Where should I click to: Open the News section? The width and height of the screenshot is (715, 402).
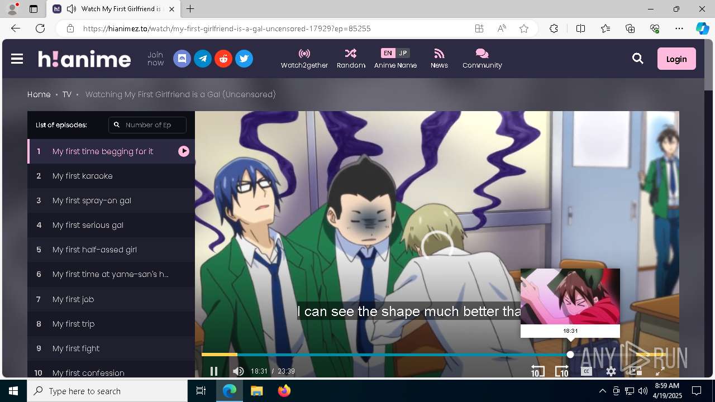pyautogui.click(x=439, y=59)
